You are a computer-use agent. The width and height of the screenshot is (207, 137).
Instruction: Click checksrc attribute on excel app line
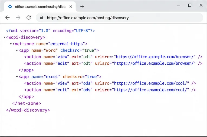pyautogui.click(x=81, y=77)
